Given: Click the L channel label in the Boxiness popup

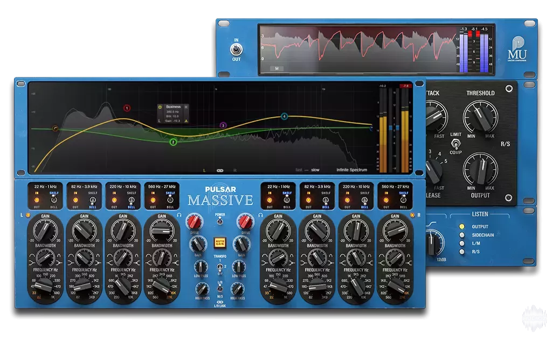Looking at the screenshot, I should pyautogui.click(x=160, y=121).
